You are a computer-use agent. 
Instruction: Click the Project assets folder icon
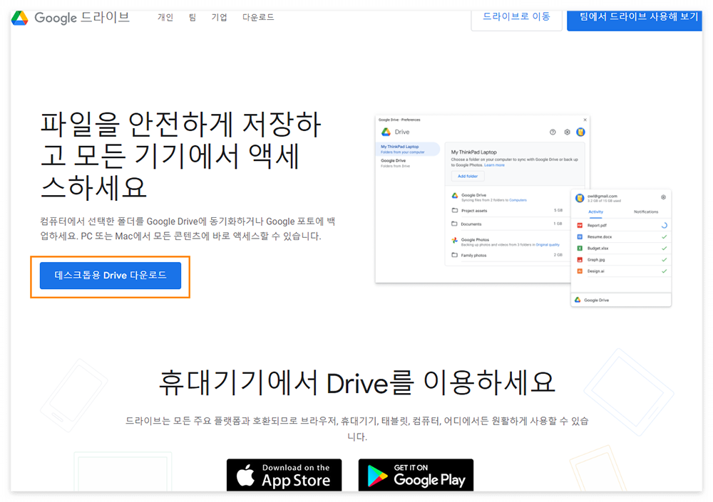(x=455, y=211)
